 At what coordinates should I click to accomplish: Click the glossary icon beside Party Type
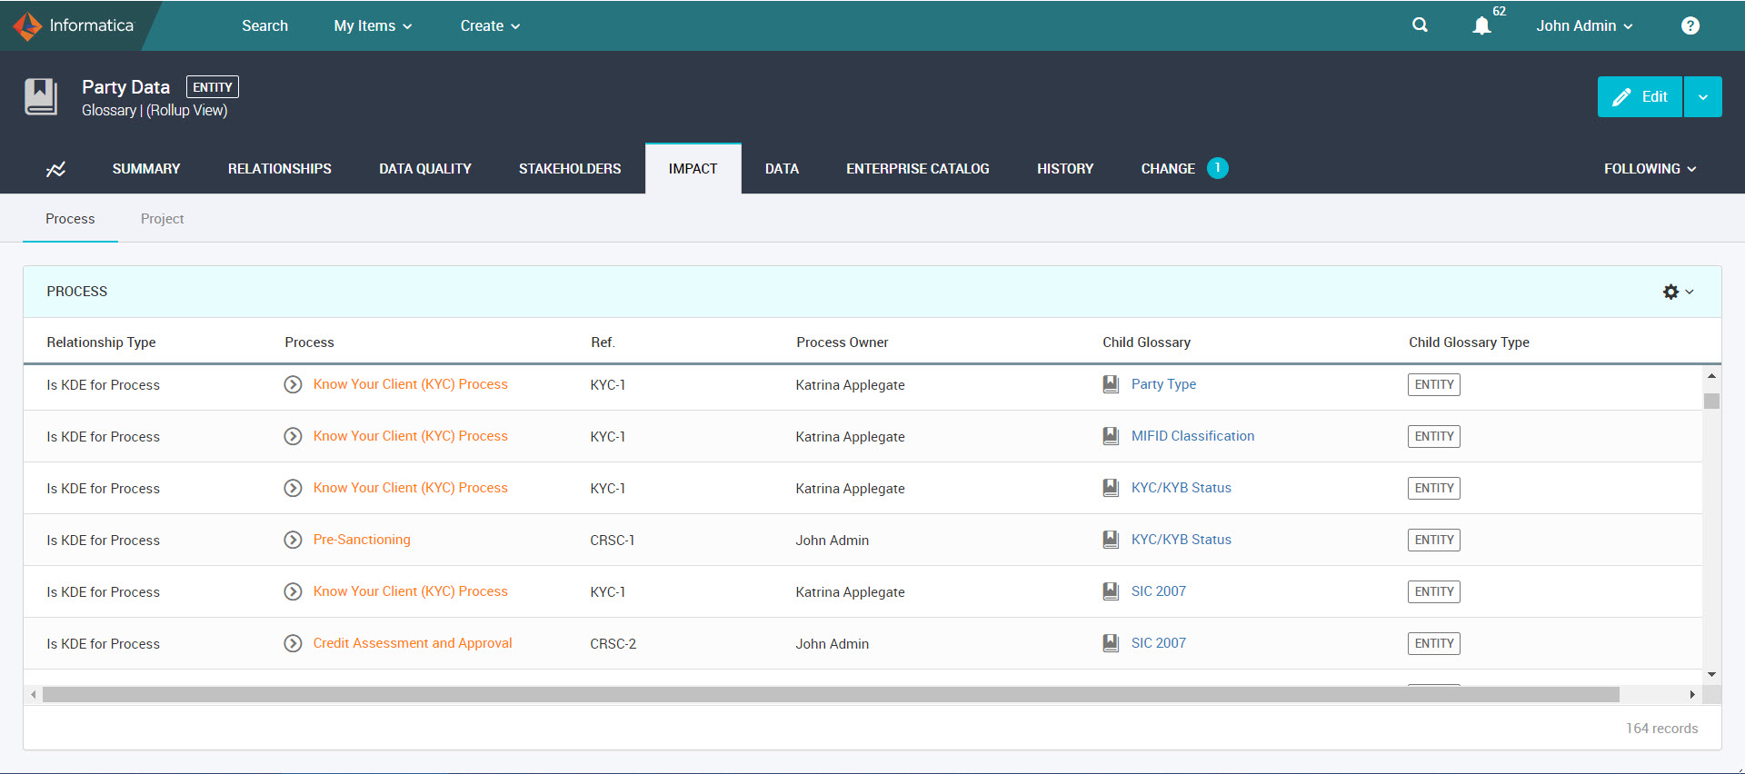click(x=1111, y=384)
